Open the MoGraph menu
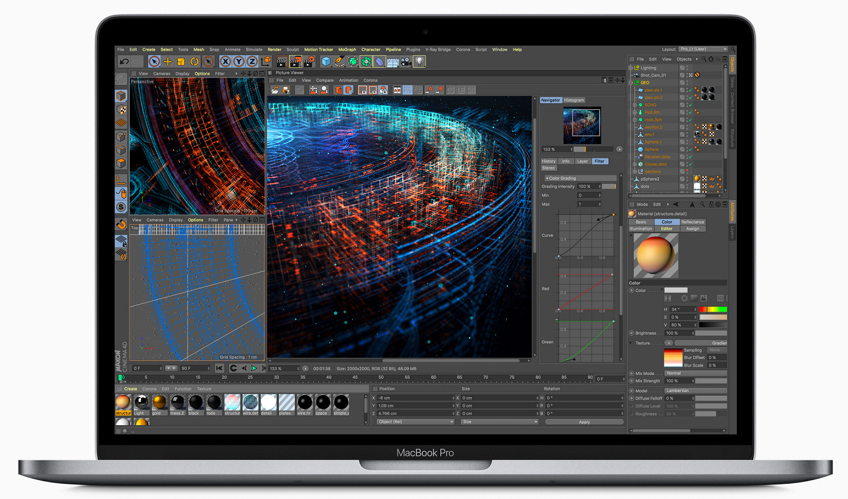The width and height of the screenshot is (848, 499). tap(347, 49)
